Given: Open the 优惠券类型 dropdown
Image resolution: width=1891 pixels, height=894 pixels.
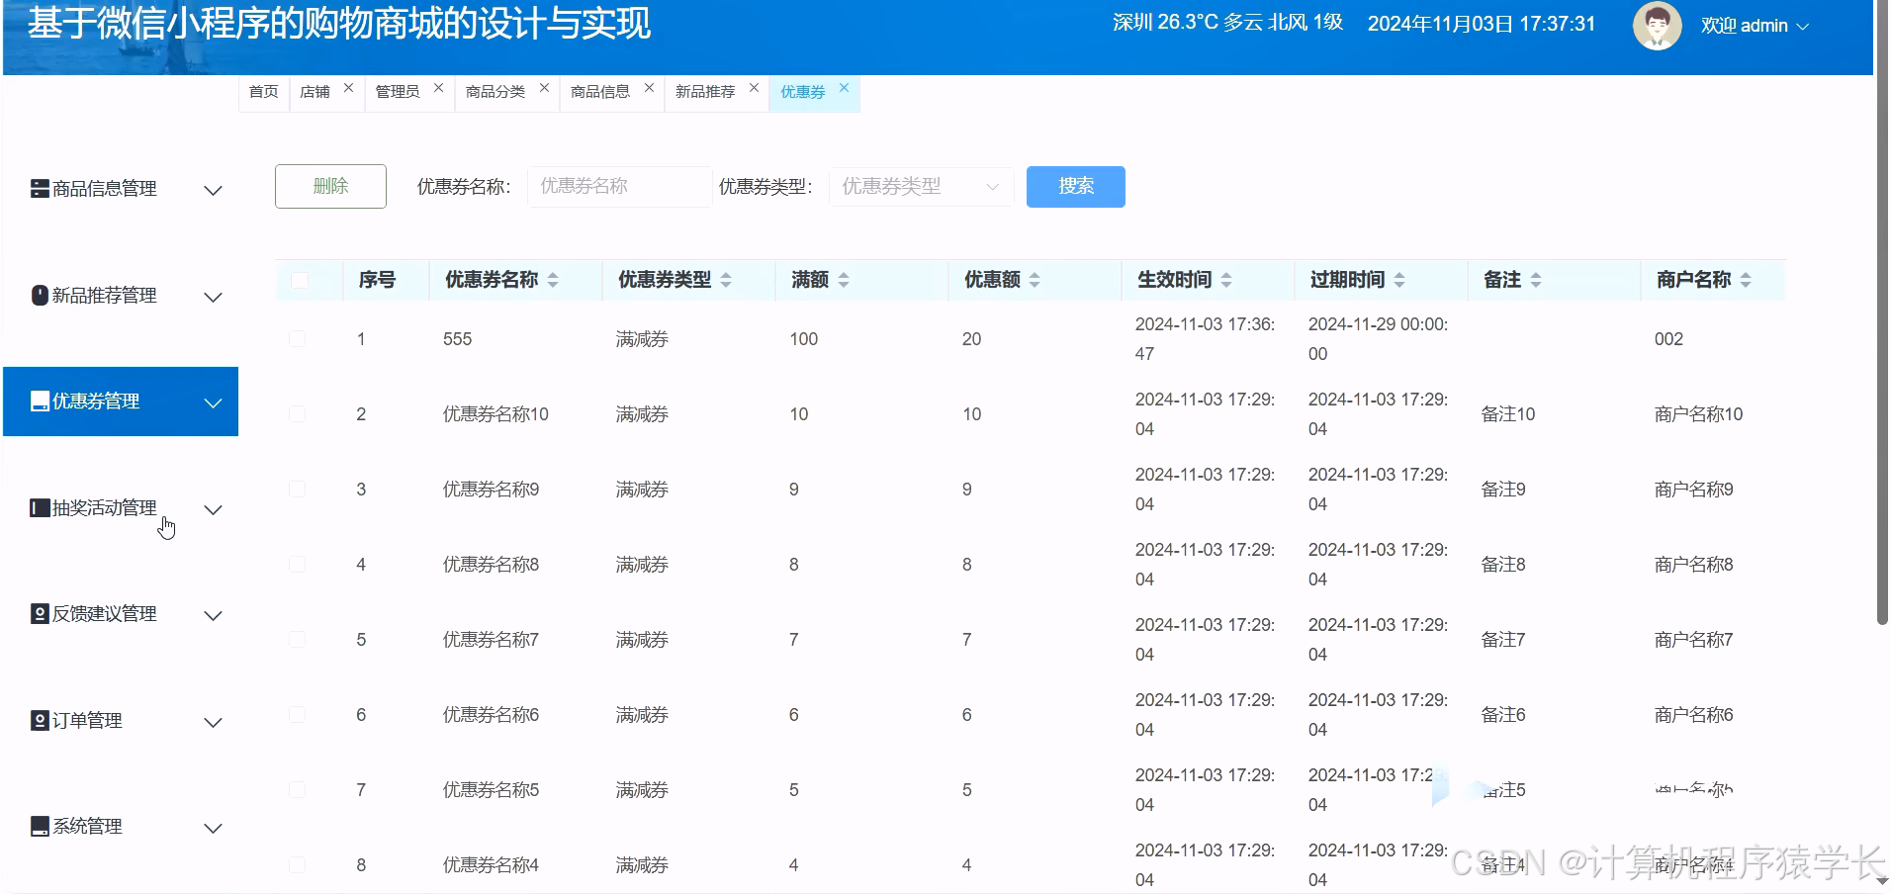Looking at the screenshot, I should (x=921, y=187).
